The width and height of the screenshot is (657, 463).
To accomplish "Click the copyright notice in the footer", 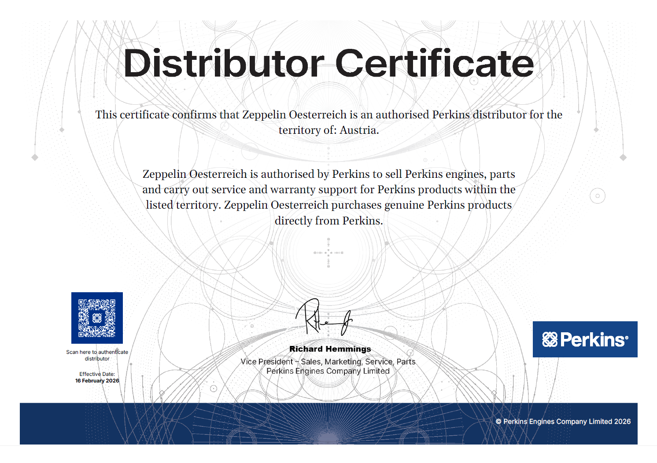I will point(563,422).
